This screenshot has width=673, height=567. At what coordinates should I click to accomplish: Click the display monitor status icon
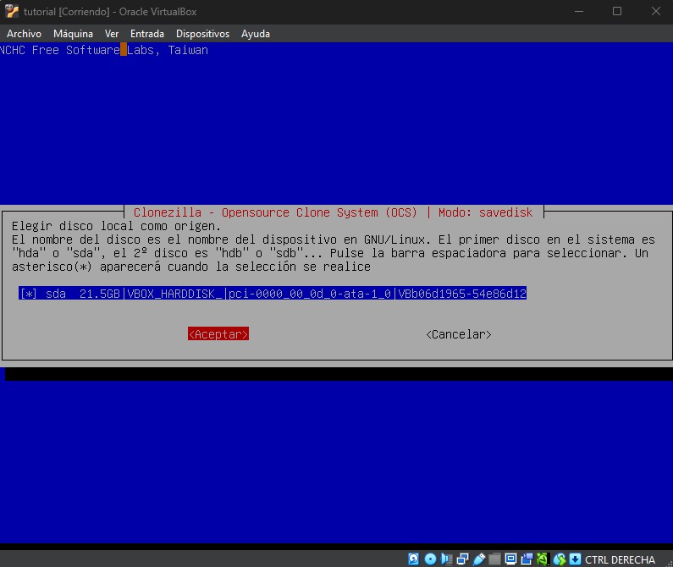click(510, 559)
